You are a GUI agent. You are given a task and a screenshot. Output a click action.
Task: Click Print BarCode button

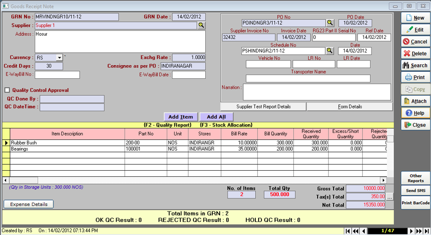416,203
